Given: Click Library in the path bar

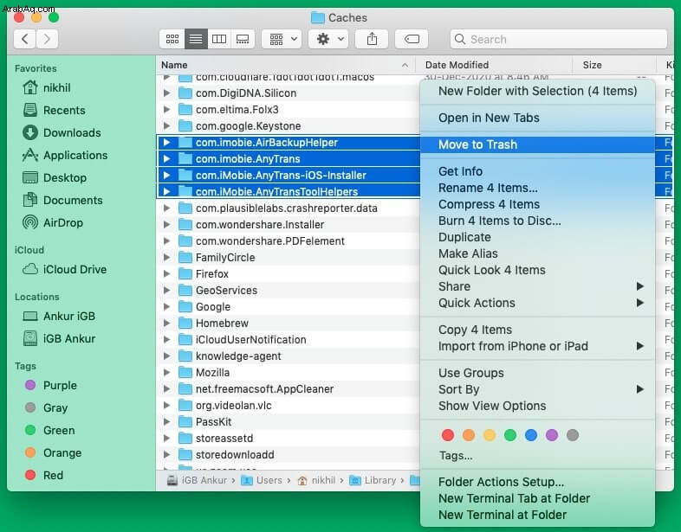Looking at the screenshot, I should [x=373, y=480].
